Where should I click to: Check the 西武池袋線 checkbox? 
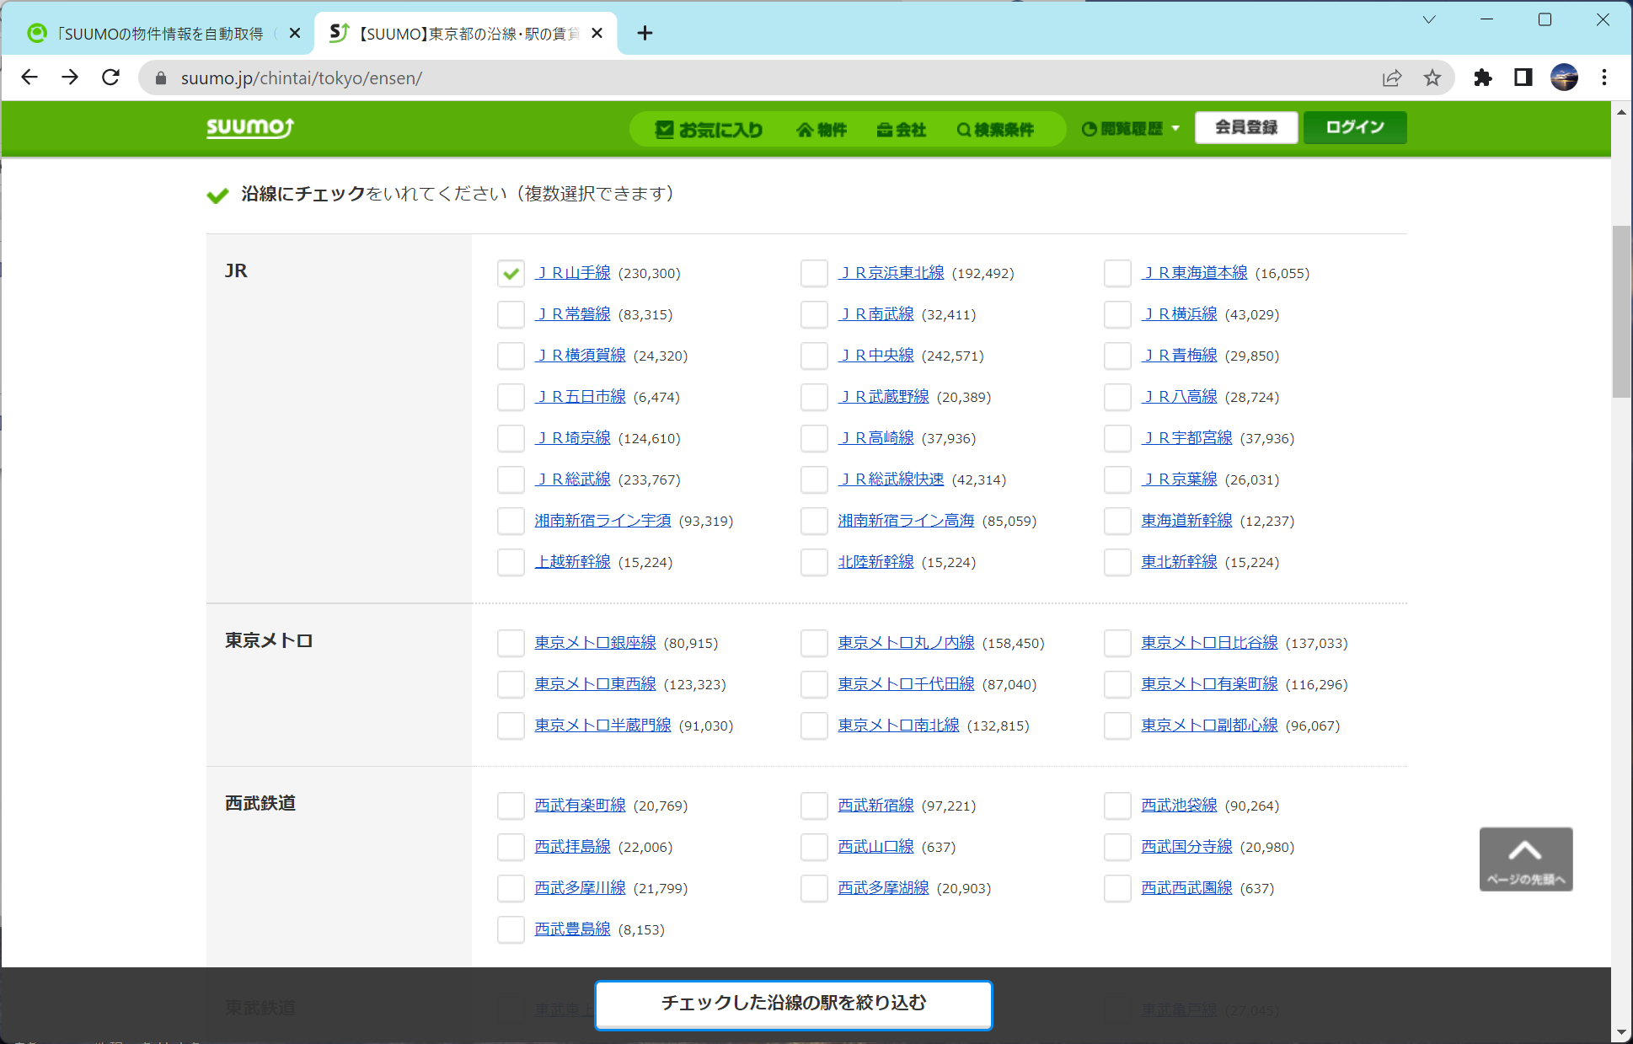pos(1117,806)
